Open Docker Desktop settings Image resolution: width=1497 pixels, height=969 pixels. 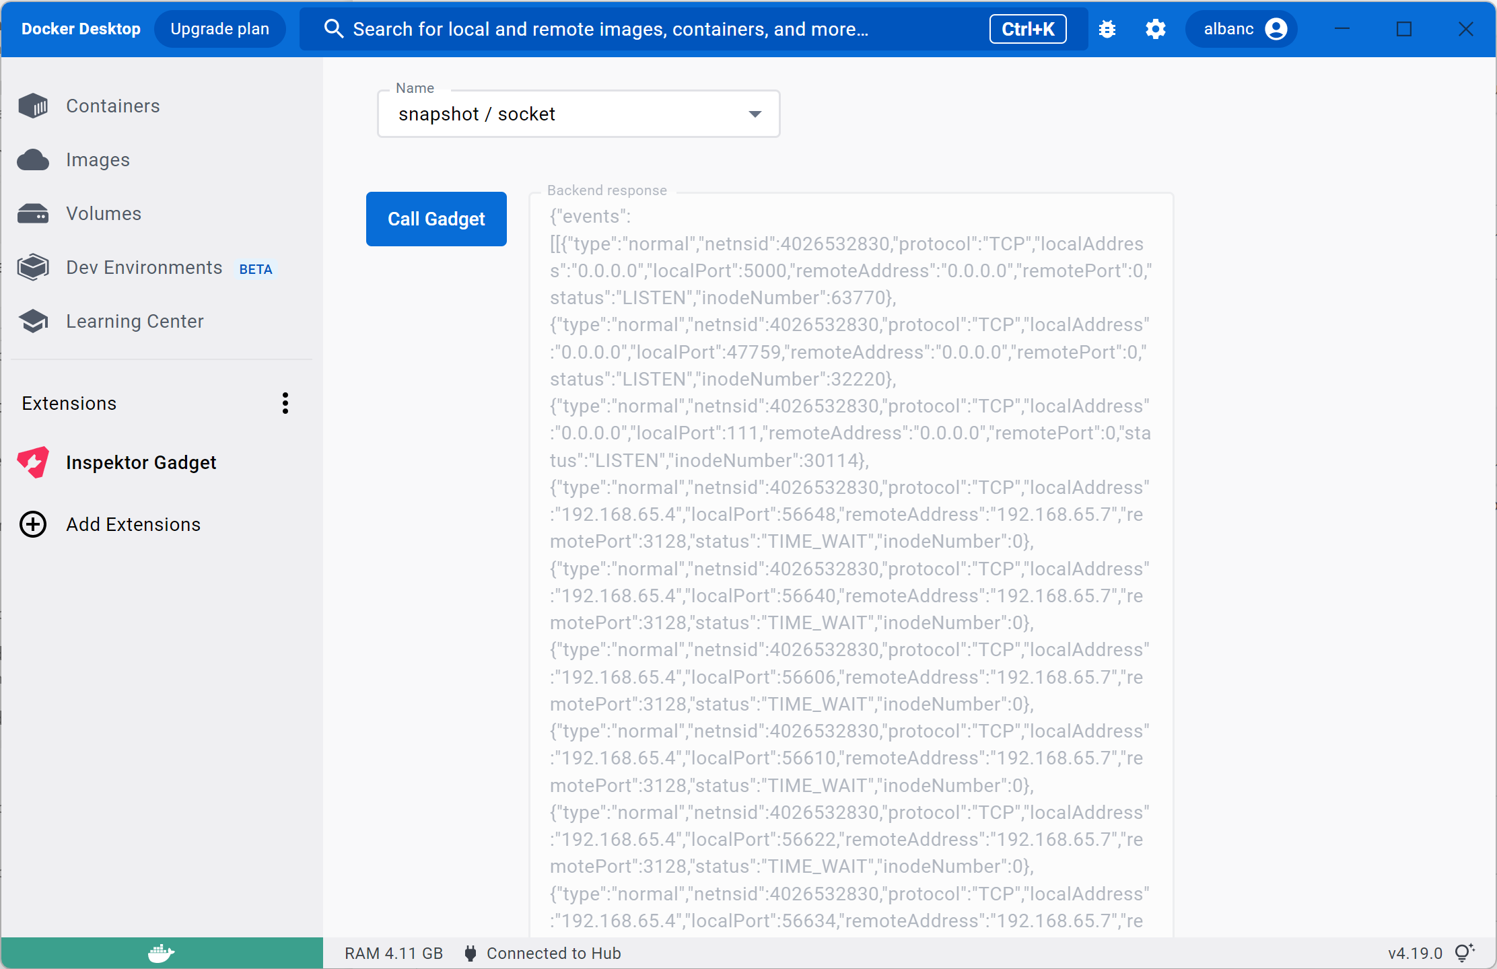coord(1155,29)
